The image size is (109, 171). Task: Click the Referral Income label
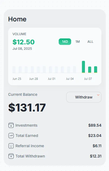pyautogui.click(x=30, y=146)
